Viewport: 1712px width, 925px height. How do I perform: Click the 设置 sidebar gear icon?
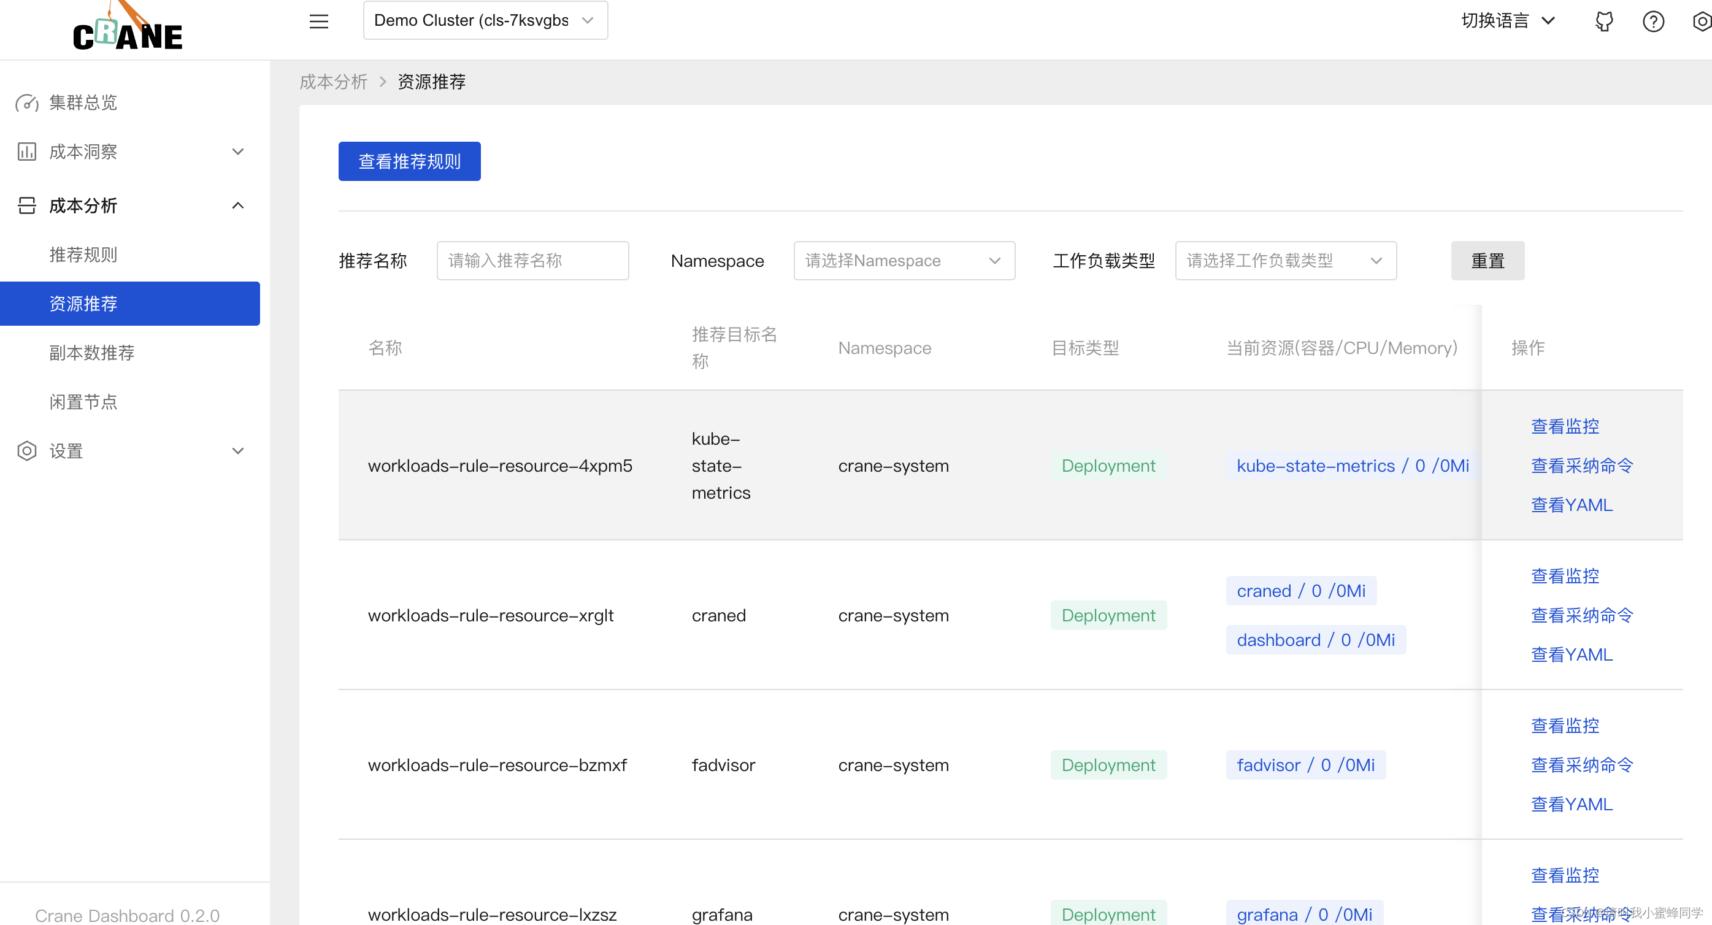(26, 451)
